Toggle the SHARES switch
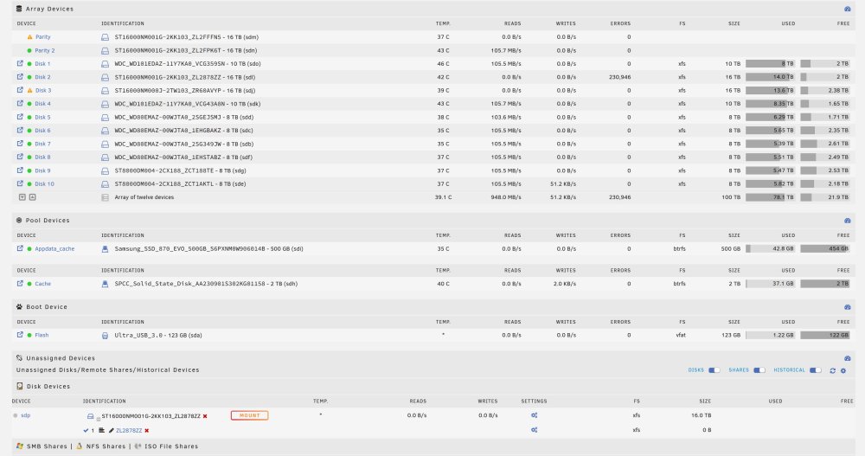 point(759,369)
